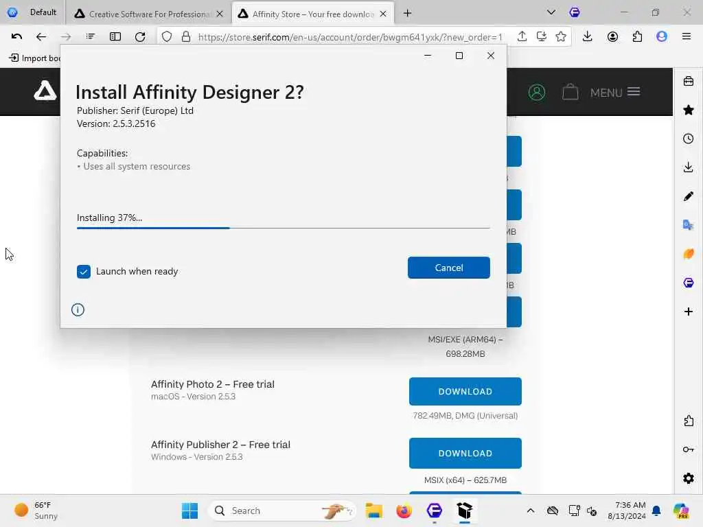
Task: Bookmark this page with the star
Action: [560, 37]
